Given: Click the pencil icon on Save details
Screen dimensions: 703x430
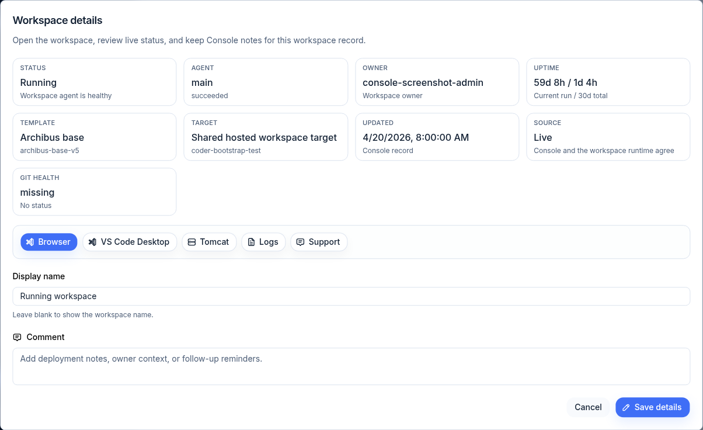Looking at the screenshot, I should tap(626, 407).
